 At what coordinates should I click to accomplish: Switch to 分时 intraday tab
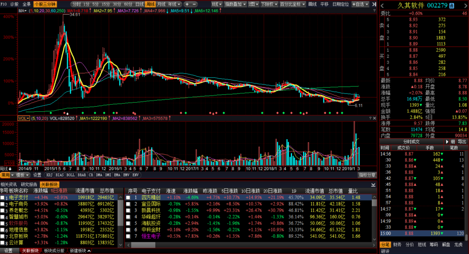[x=77, y=4]
